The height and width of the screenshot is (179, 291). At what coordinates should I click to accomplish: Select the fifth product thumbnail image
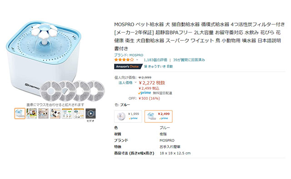point(67,113)
